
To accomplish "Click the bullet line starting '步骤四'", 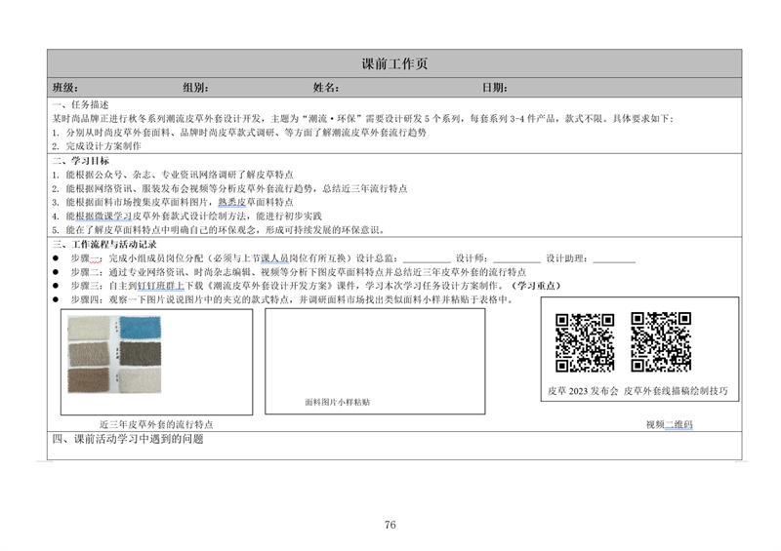I will point(292,299).
